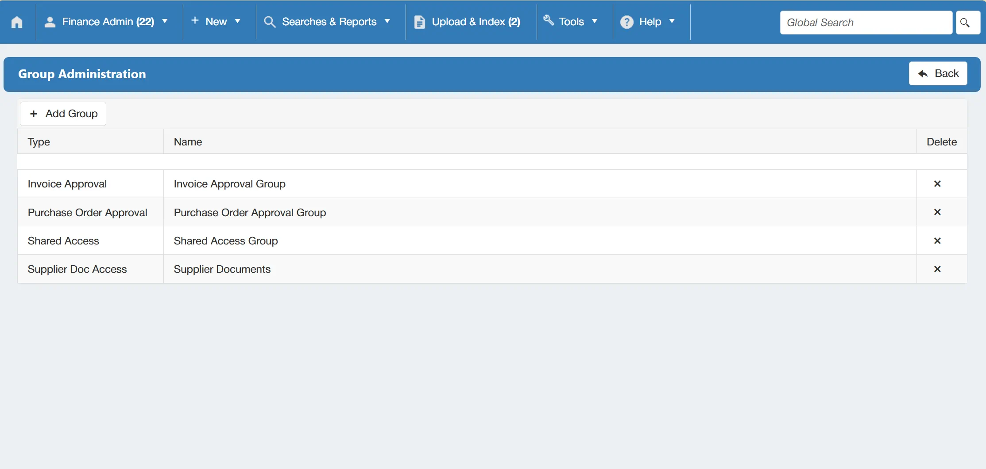Screen dimensions: 986x469
Task: Open the Tools menu label
Action: pyautogui.click(x=572, y=22)
